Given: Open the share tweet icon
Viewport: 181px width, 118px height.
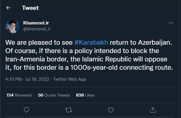Looking at the screenshot, I should point(153,110).
